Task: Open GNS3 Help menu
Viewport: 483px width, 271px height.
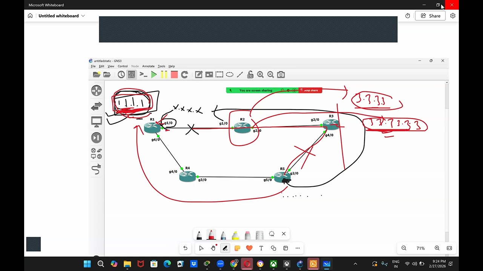Action: [172, 66]
